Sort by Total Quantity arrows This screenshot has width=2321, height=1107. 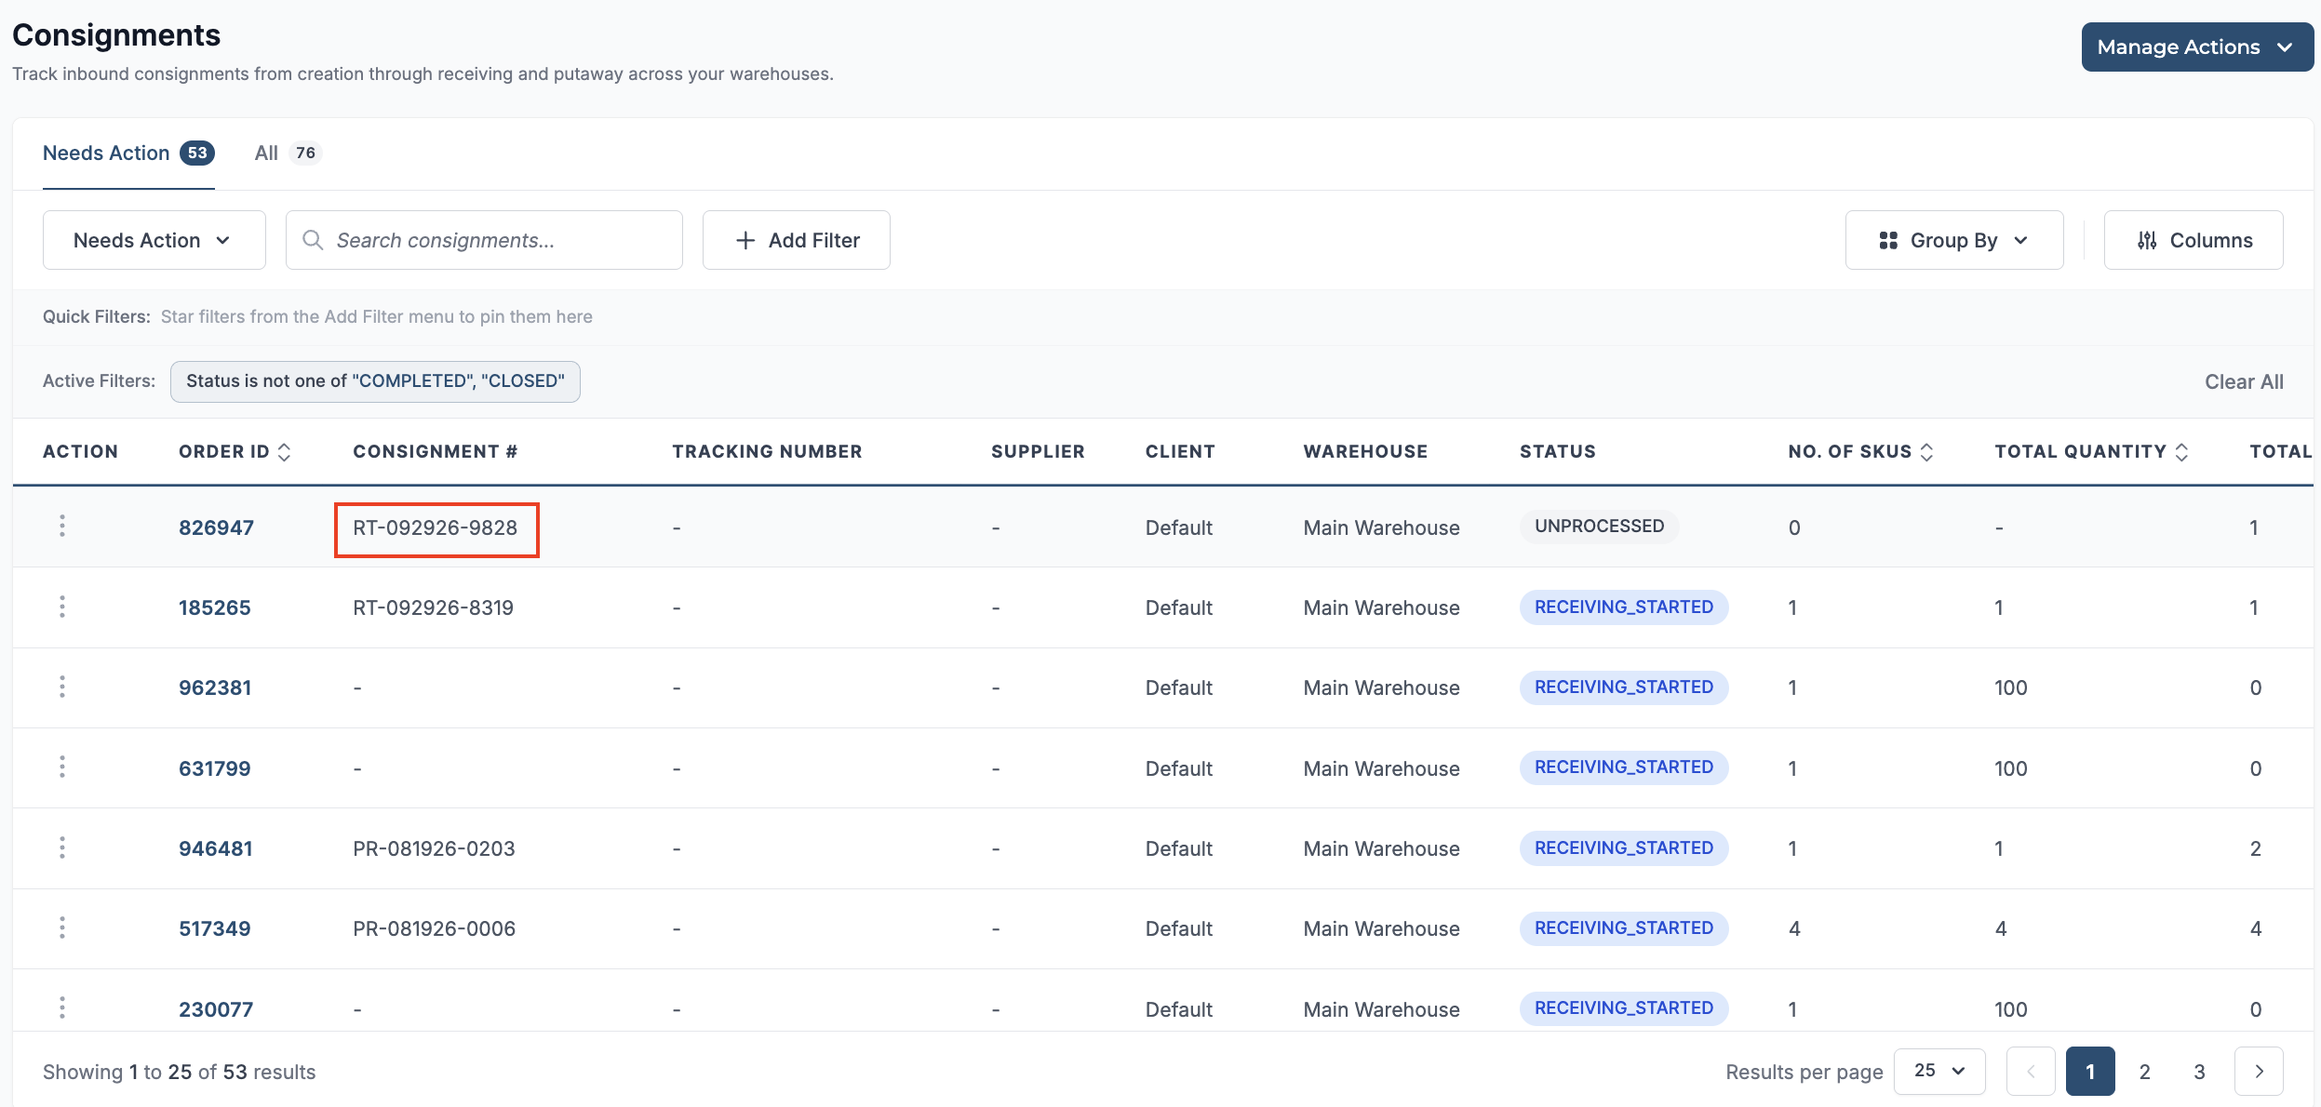point(2181,452)
